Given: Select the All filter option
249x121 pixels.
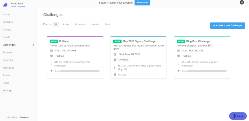Looking at the screenshot, I should (56, 24).
